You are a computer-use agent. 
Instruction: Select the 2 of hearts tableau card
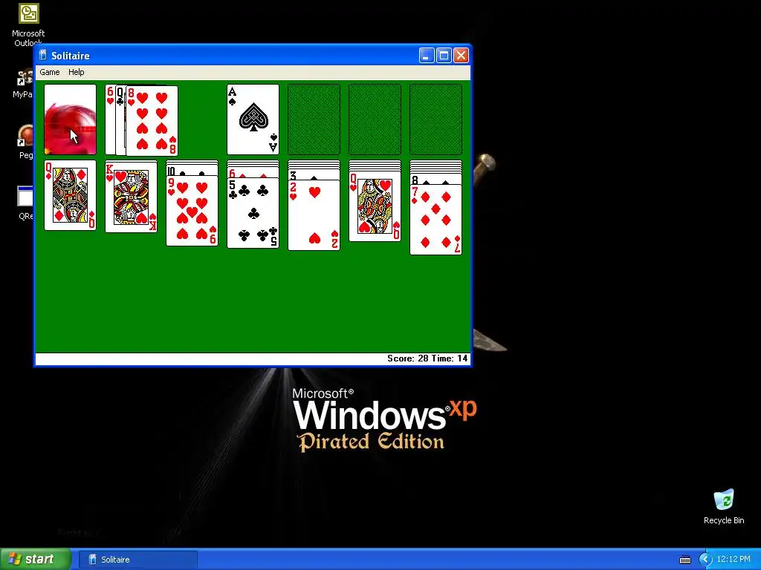(314, 215)
